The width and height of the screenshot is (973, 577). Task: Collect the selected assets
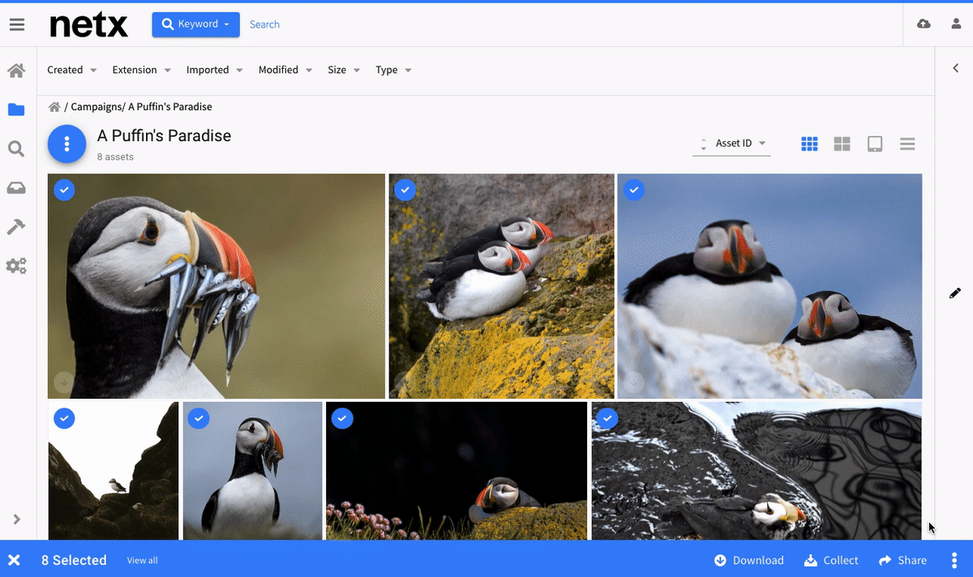tap(831, 560)
